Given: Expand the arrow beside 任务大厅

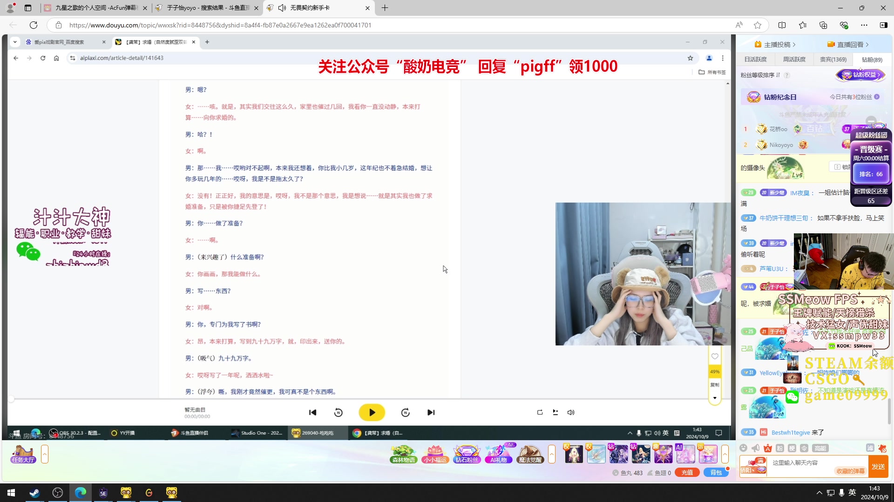Looking at the screenshot, I should coord(45,454).
